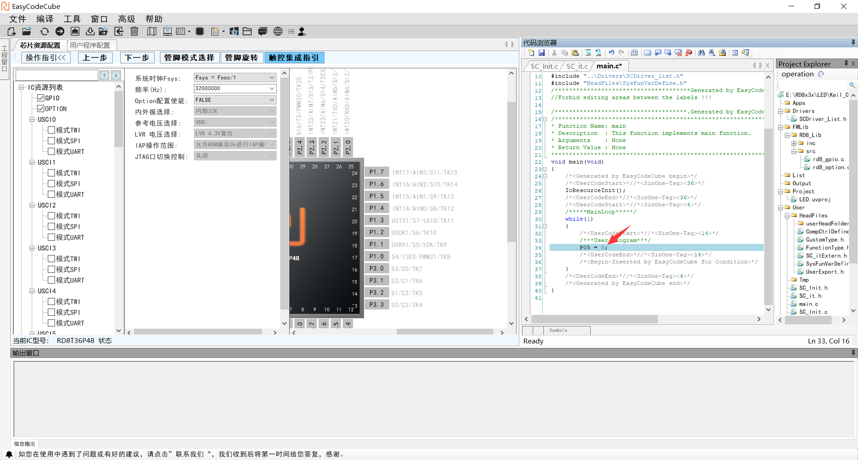The width and height of the screenshot is (858, 460).
Task: Click the refresh arrows toolbar icon
Action: (44, 31)
